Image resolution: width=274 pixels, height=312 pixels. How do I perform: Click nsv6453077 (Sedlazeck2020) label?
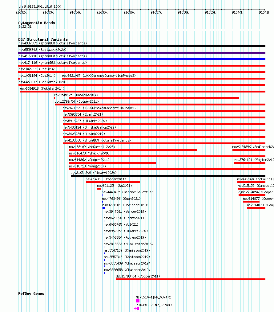click(42, 82)
